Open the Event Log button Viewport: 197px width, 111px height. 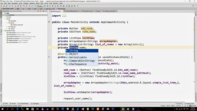click(179, 104)
